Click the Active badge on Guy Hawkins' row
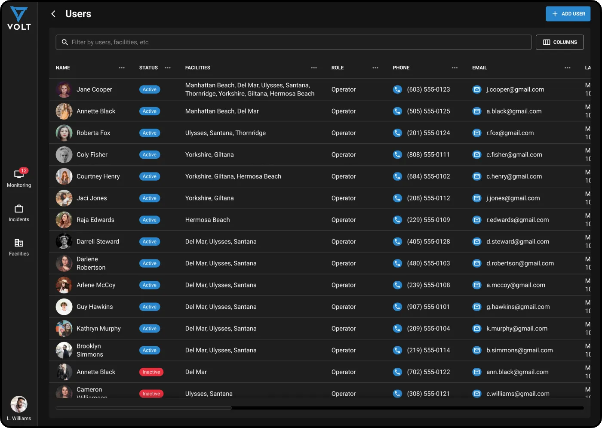Image resolution: width=602 pixels, height=428 pixels. 149,307
